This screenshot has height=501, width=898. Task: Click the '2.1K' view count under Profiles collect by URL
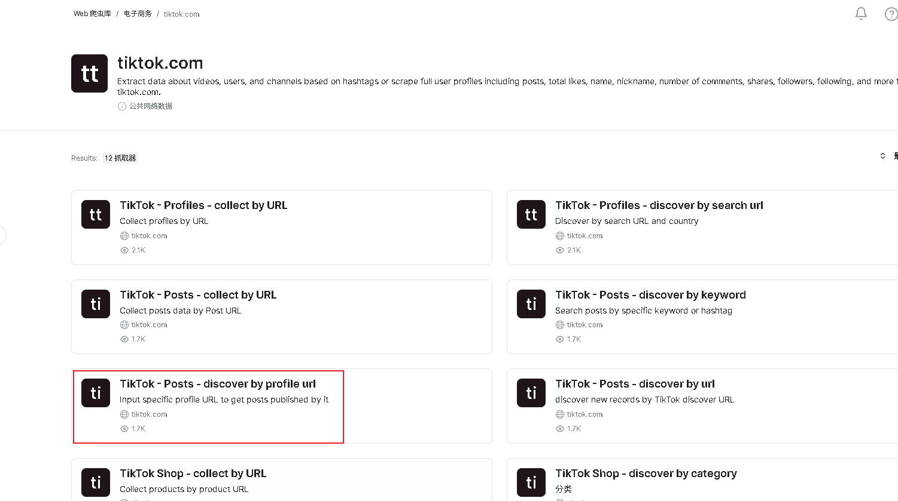pos(139,250)
